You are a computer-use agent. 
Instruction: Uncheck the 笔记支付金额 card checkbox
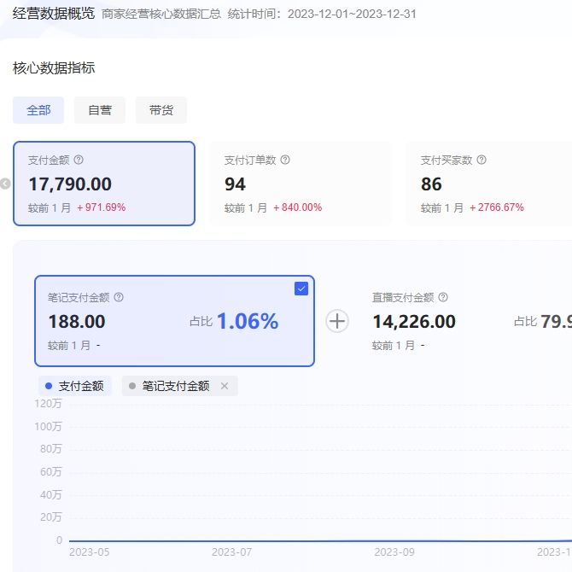pos(301,289)
